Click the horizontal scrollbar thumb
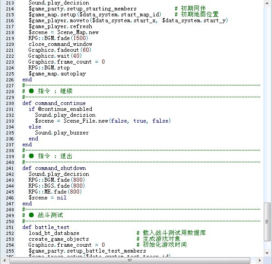This screenshot has width=272, height=264. coord(130,260)
